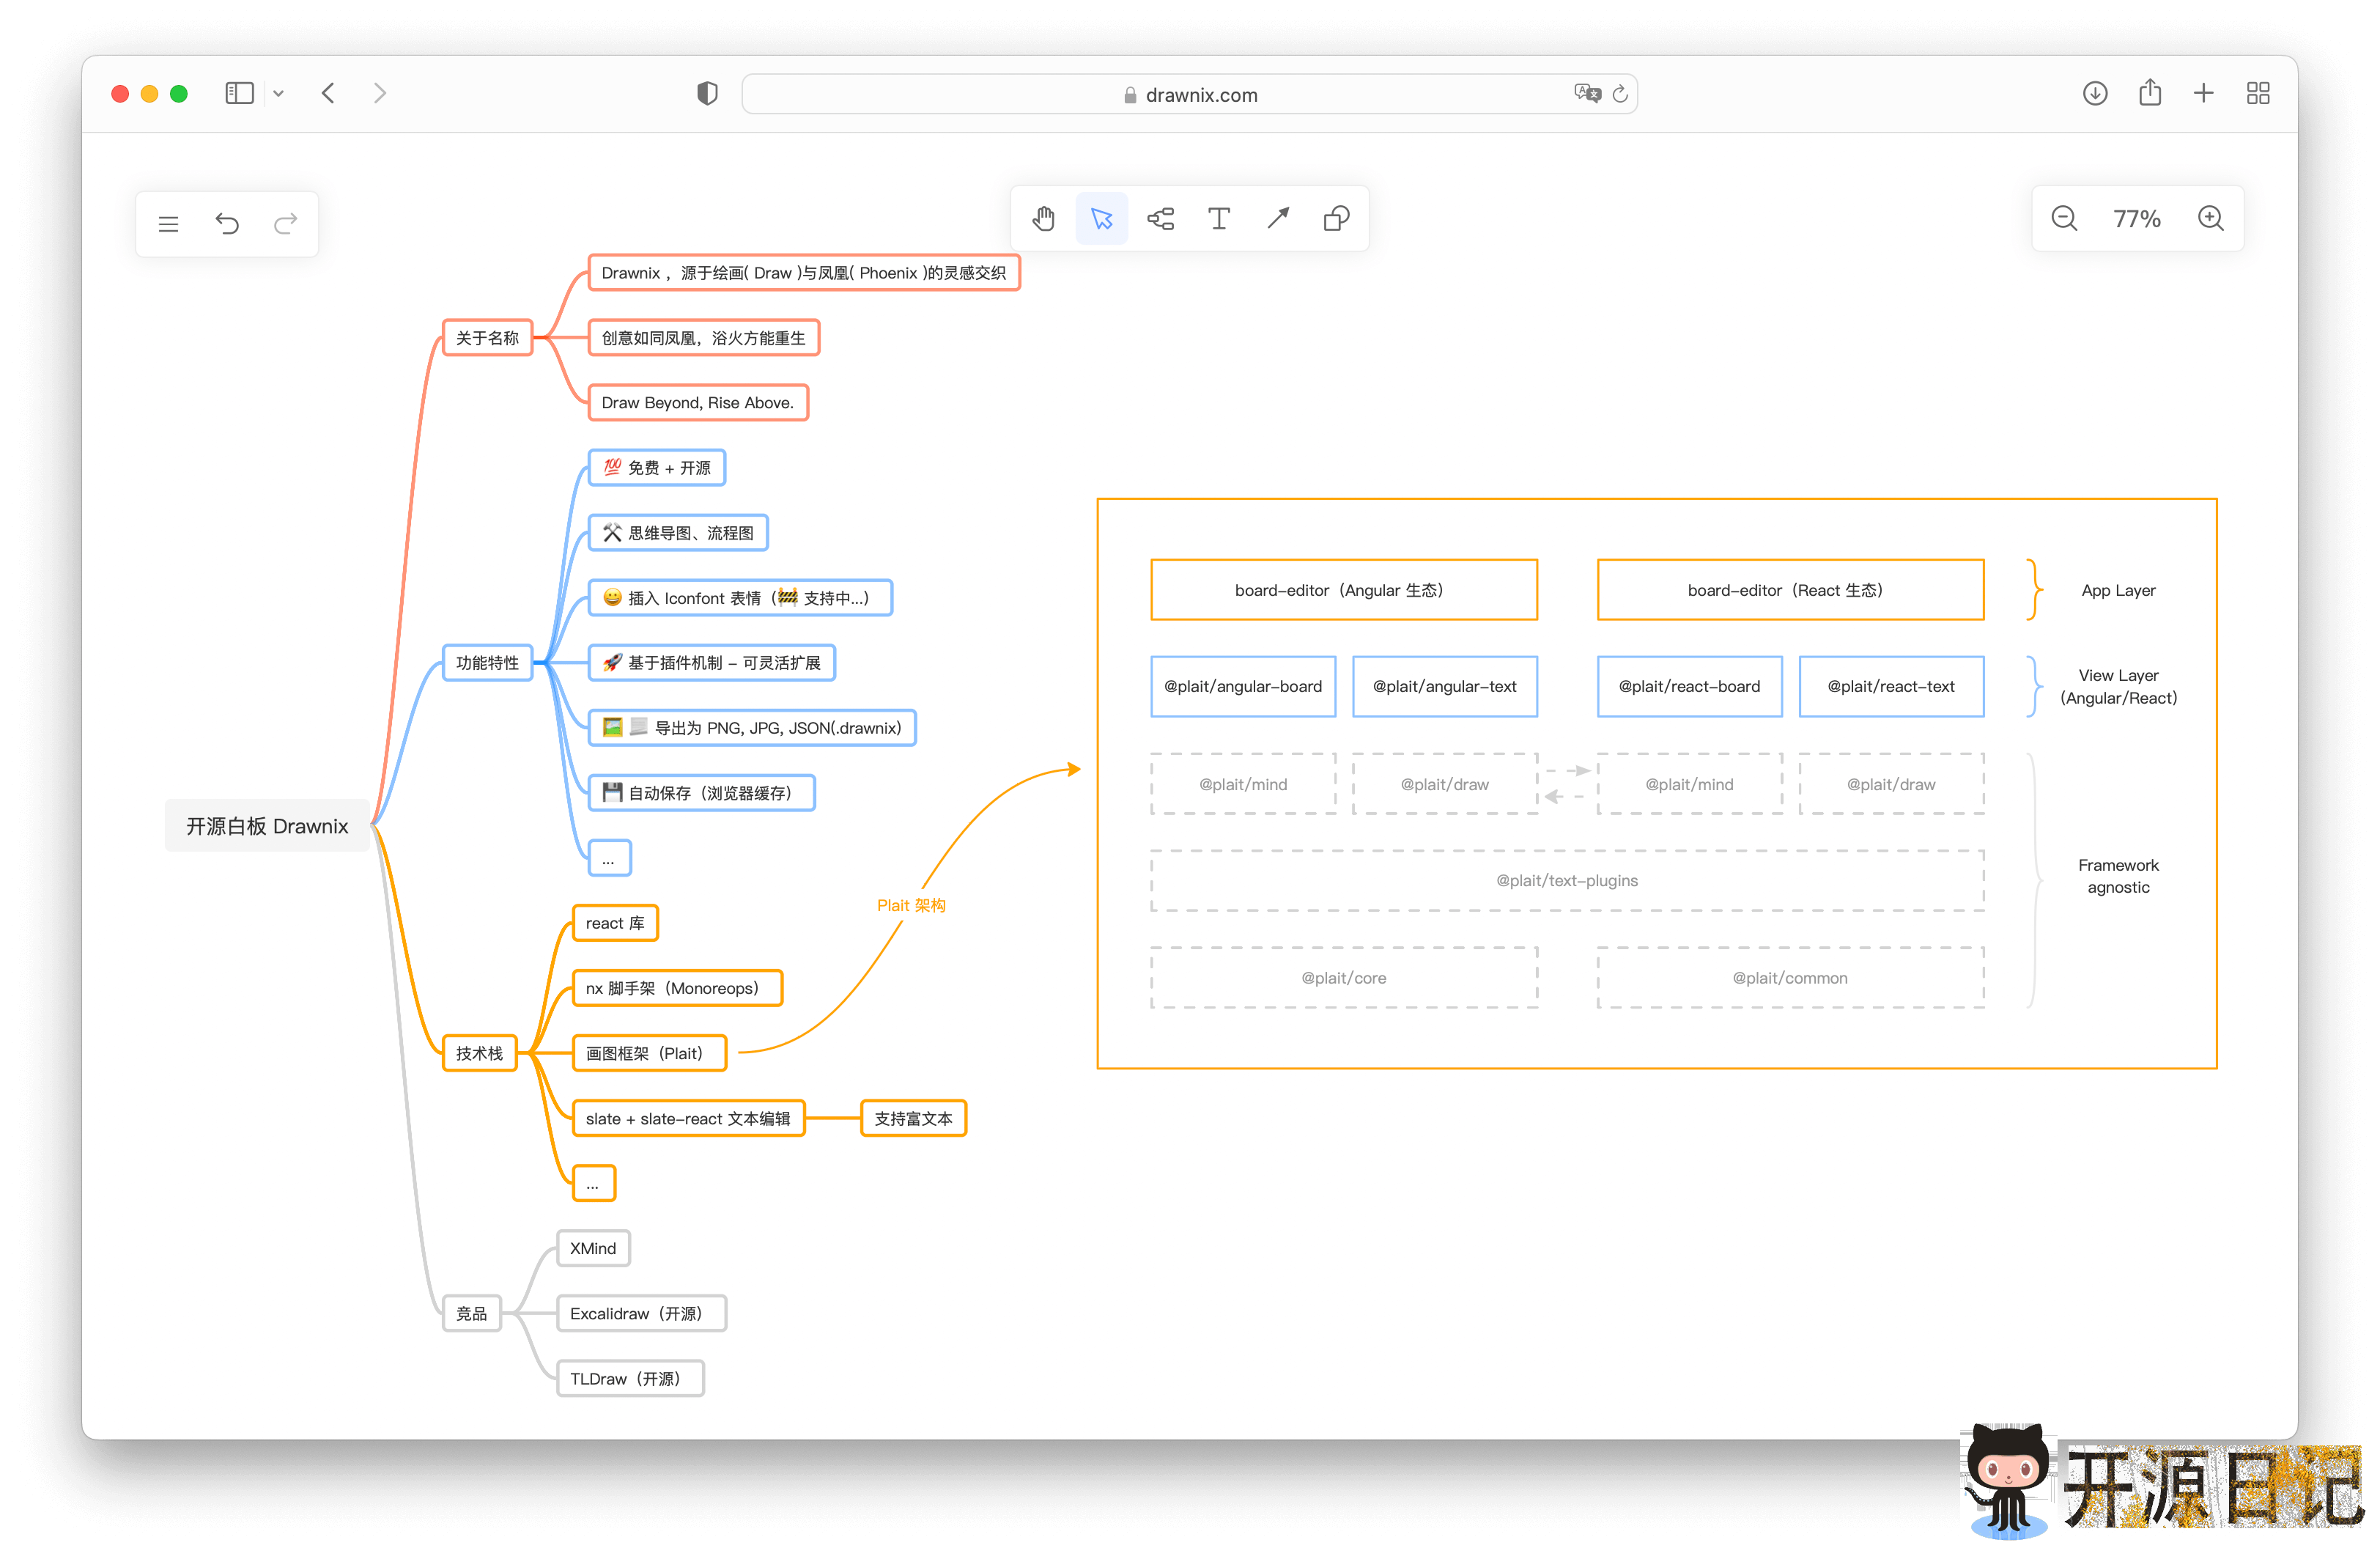Select the TLDraw (开源) node
The height and width of the screenshot is (1548, 2380).
click(x=630, y=1379)
